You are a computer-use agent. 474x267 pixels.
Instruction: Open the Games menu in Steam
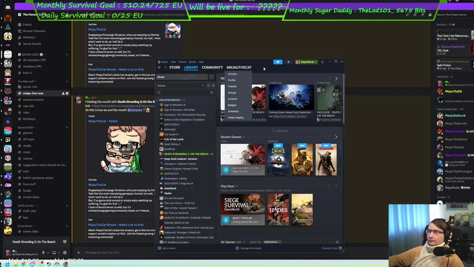[x=192, y=62]
